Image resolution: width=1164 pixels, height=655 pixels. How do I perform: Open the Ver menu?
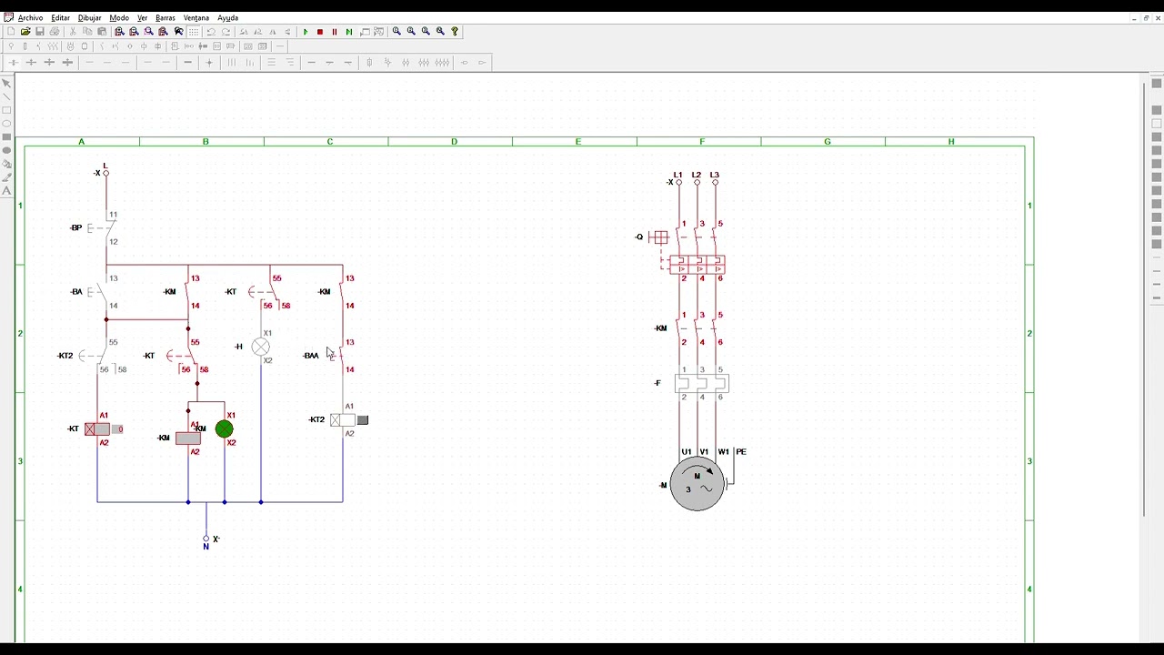[x=143, y=18]
